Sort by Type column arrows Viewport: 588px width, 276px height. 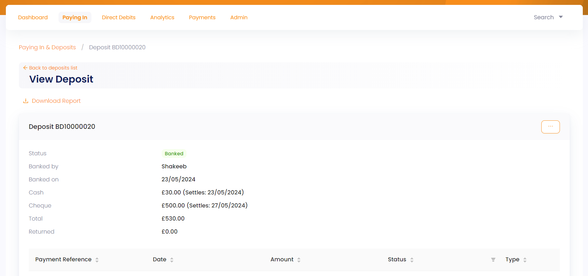(525, 260)
